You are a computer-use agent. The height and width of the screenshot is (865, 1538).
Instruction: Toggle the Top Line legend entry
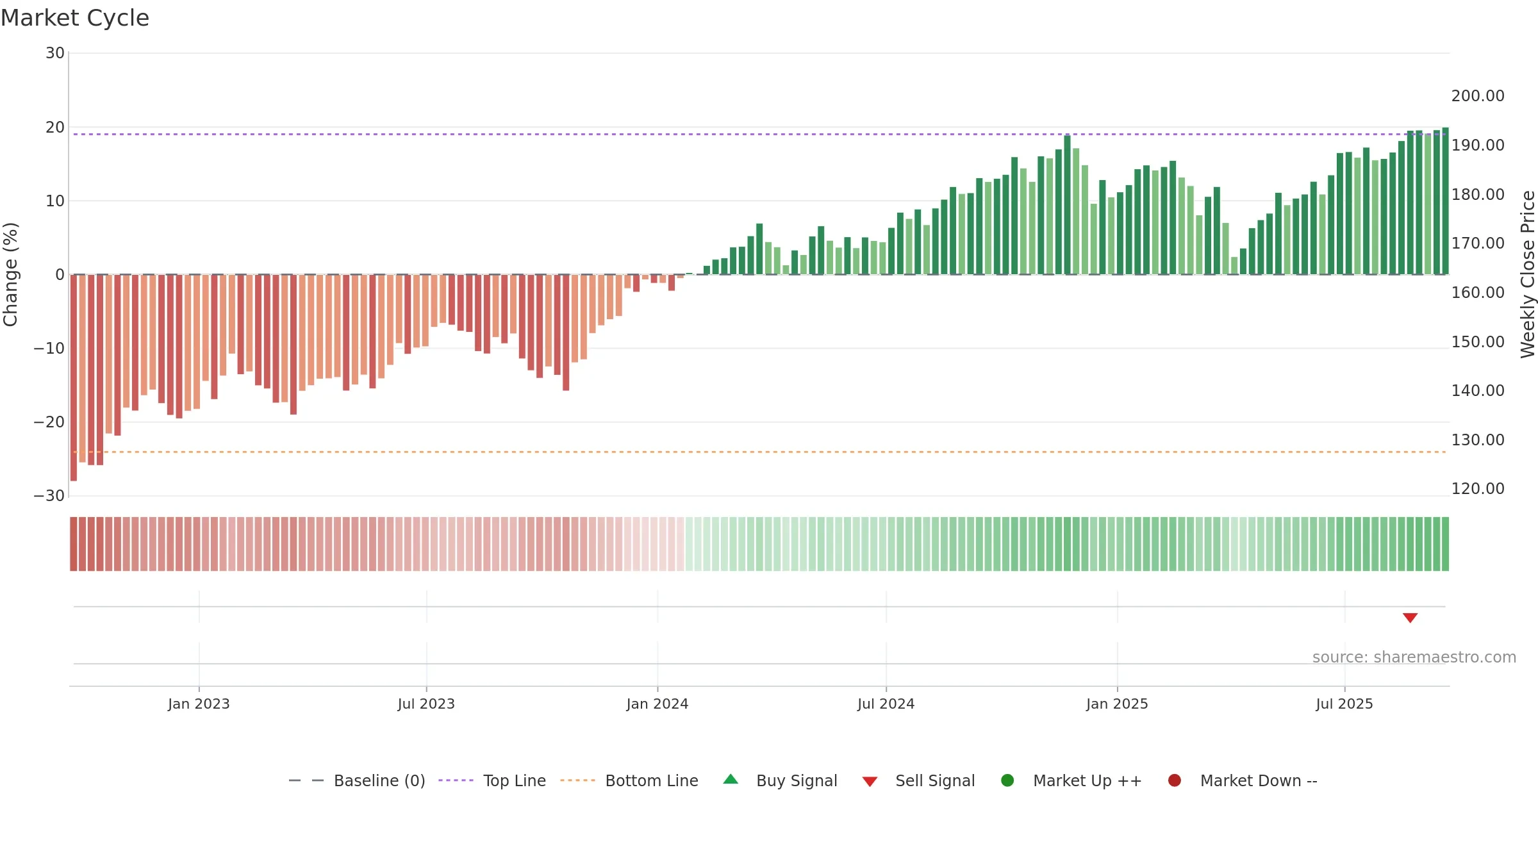click(x=492, y=780)
